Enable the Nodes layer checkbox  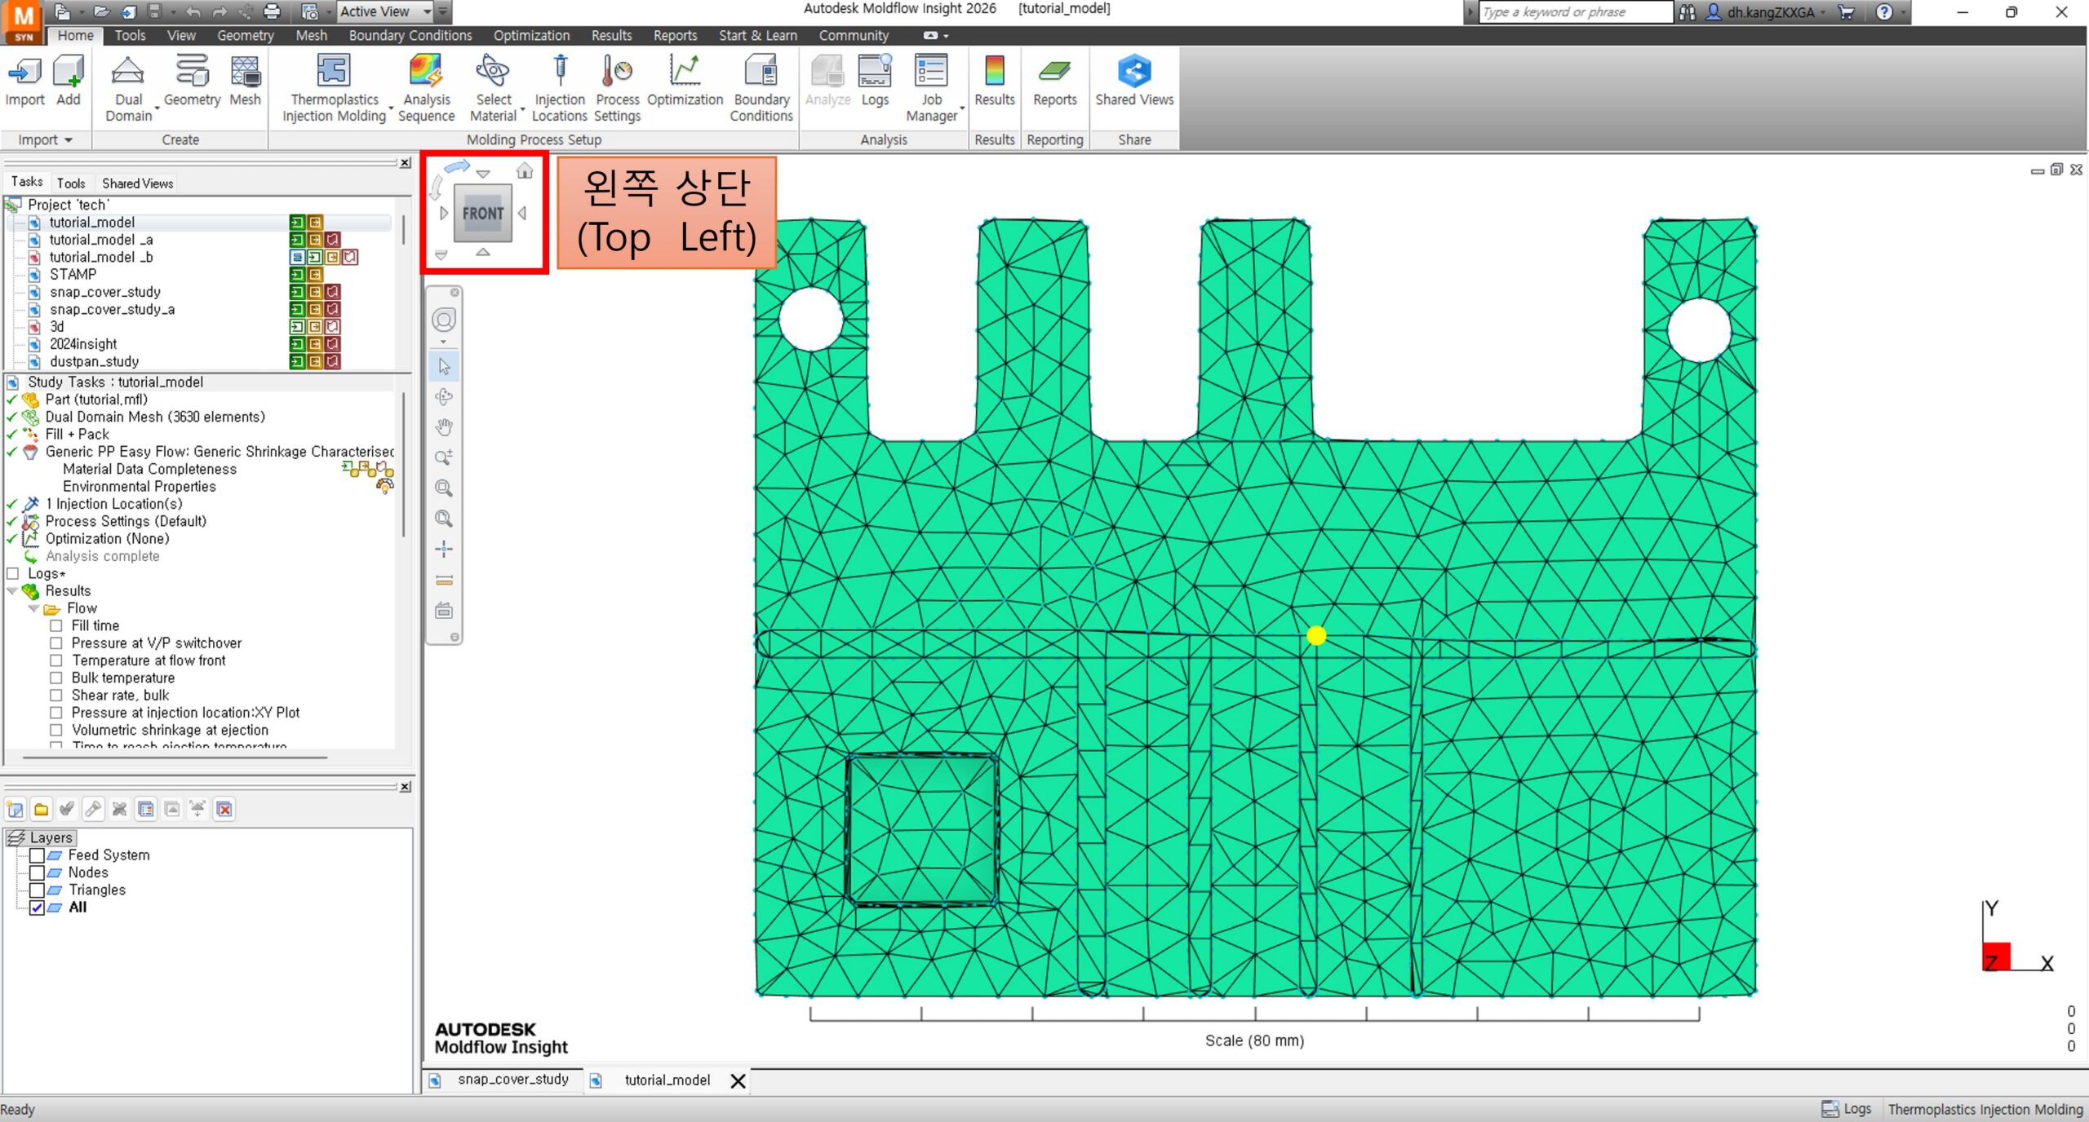(x=37, y=872)
